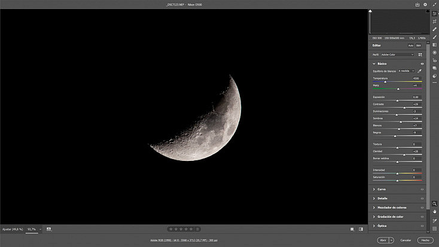Browse profiles with the grid icon

click(420, 54)
